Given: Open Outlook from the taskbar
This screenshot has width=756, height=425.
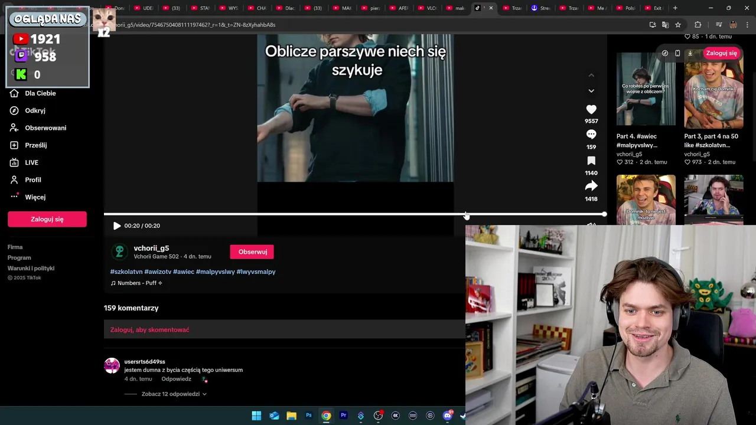Looking at the screenshot, I should click(x=274, y=416).
